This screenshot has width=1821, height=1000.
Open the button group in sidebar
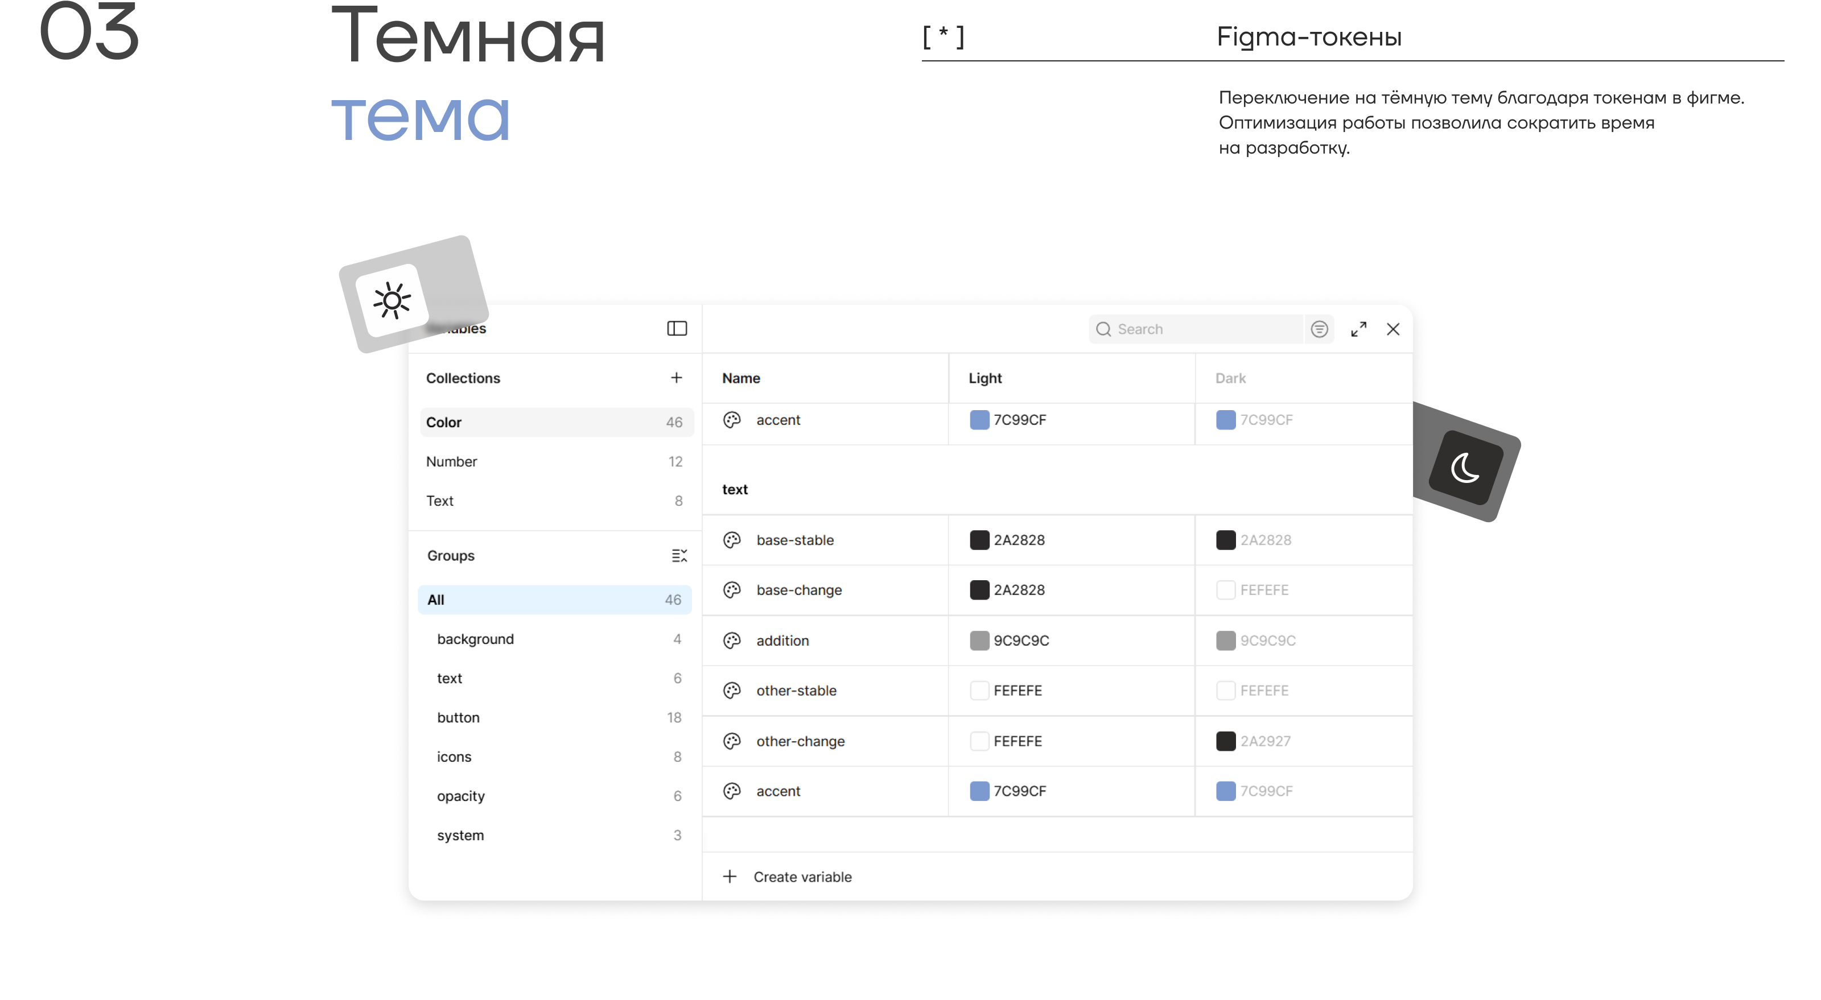pyautogui.click(x=458, y=717)
